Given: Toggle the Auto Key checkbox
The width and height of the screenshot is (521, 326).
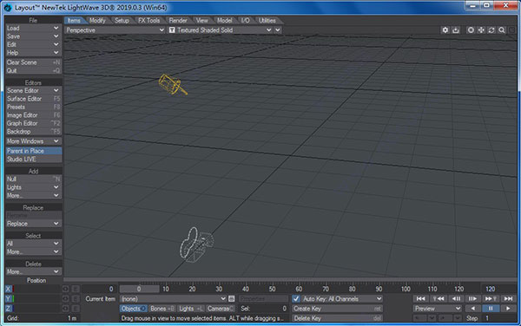Looking at the screenshot, I should 296,299.
